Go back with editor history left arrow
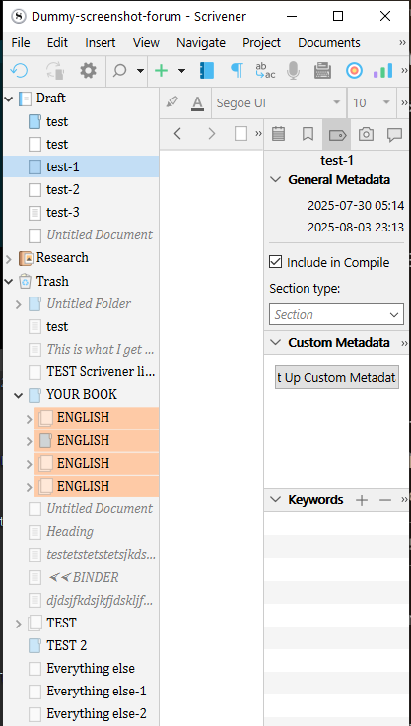411x726 pixels. coord(177,134)
